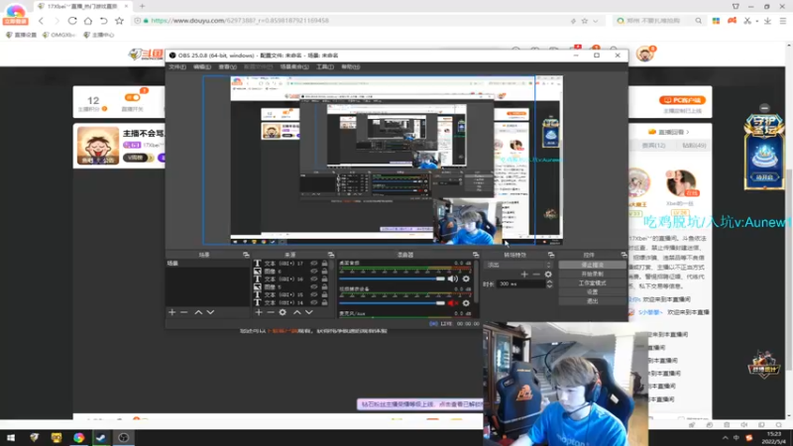Toggle visibility of source 文本 (GDI+) 15
This screenshot has height=446, width=793.
click(x=314, y=294)
